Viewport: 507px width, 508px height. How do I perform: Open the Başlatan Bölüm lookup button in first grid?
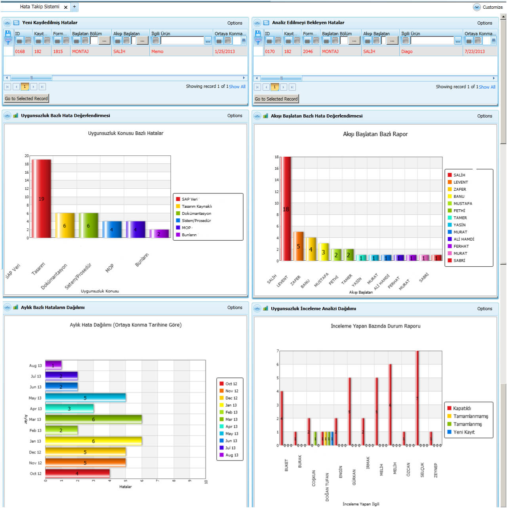(x=105, y=40)
